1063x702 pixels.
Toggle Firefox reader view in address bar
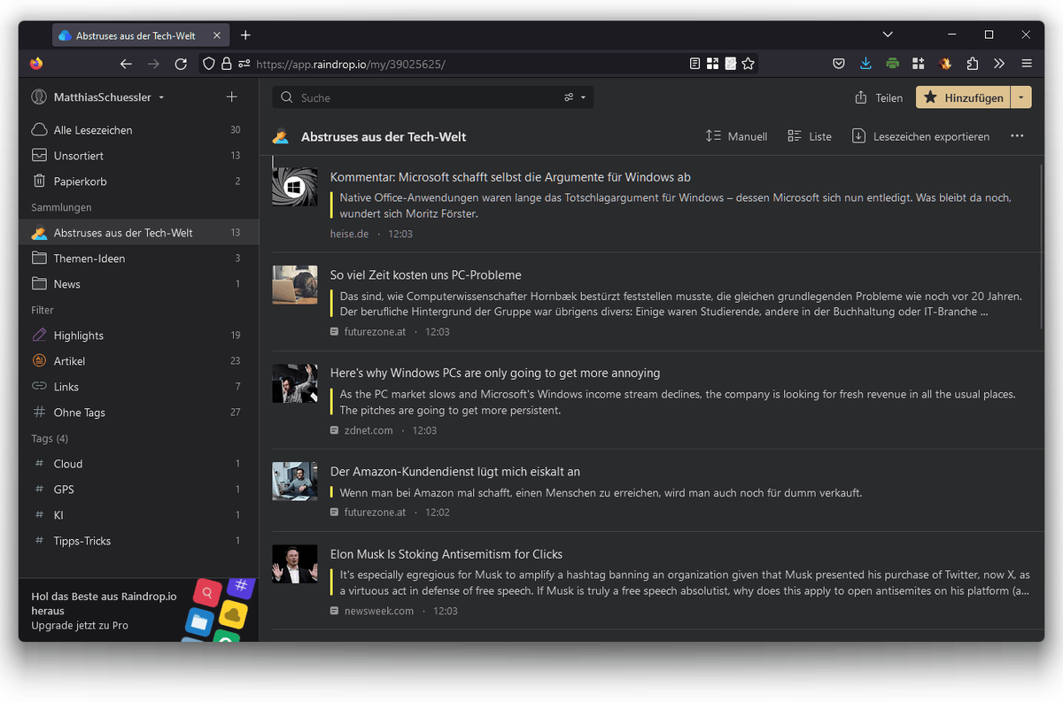pyautogui.click(x=694, y=64)
